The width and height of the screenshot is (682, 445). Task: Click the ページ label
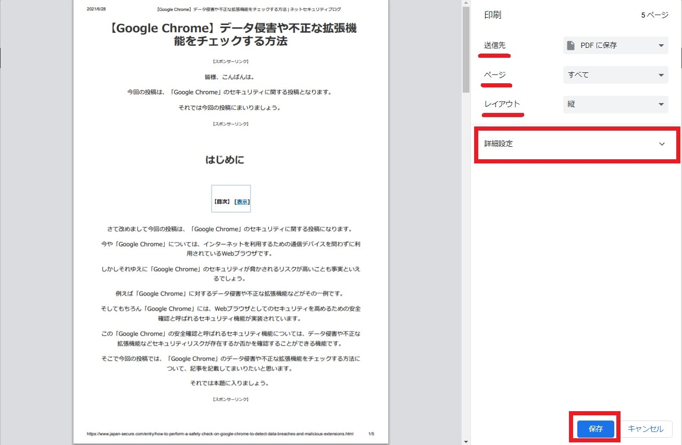coord(495,74)
